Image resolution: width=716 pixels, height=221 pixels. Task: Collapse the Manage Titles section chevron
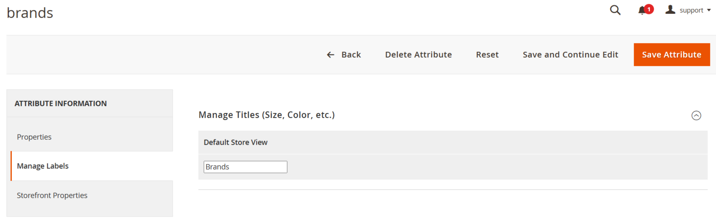click(x=696, y=116)
